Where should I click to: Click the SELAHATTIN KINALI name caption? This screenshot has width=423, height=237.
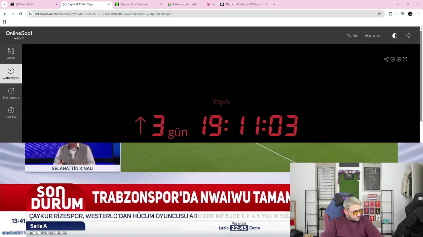pos(72,168)
